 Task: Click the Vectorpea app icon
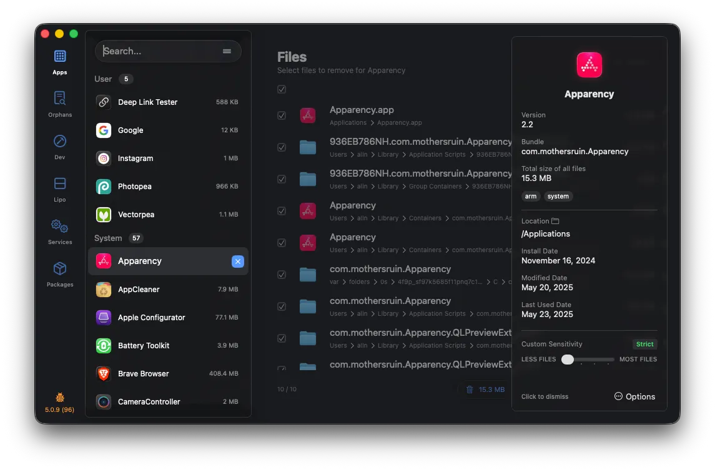[x=104, y=214]
